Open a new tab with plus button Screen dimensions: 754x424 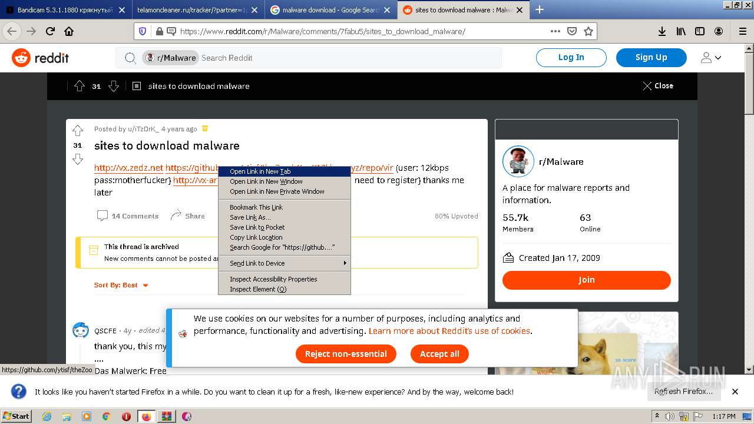point(539,9)
